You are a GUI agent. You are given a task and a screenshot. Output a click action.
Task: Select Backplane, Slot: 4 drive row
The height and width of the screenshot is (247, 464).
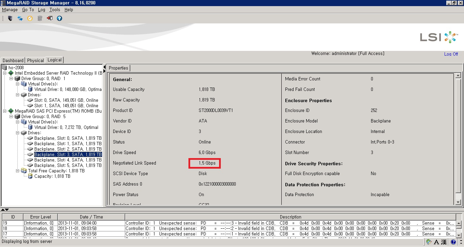pos(68,160)
